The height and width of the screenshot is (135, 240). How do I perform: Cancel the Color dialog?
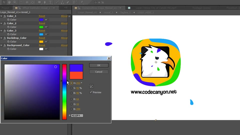99,72
